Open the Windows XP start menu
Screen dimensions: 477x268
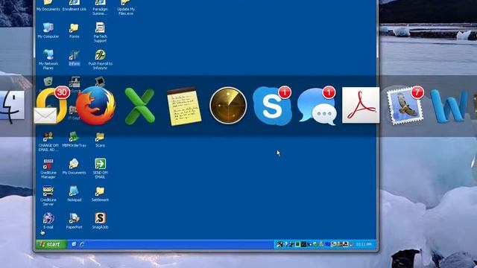pos(51,244)
